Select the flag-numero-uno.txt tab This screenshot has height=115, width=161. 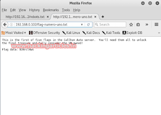point(73,17)
